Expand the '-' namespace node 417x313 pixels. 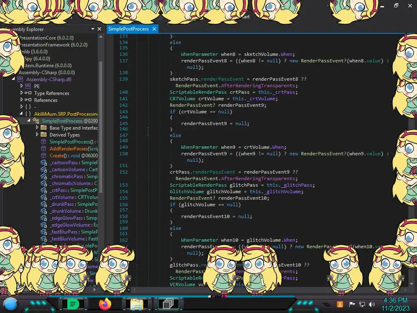pos(22,107)
